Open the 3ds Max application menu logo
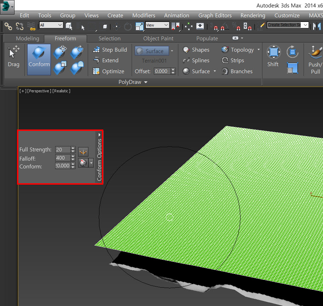The height and width of the screenshot is (306, 323). (7, 7)
